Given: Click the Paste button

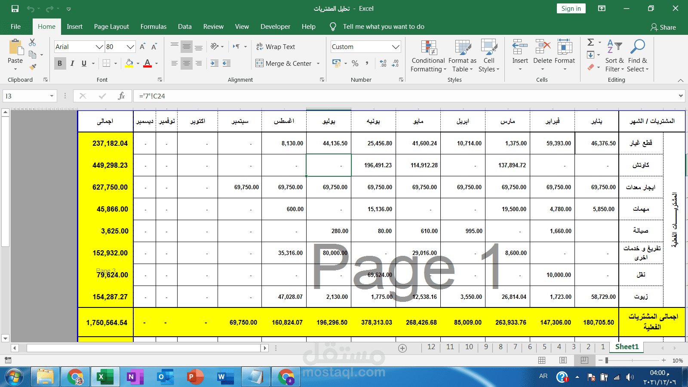Looking at the screenshot, I should coord(15,55).
